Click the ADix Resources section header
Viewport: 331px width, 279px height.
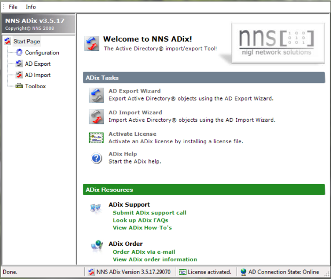(204, 190)
